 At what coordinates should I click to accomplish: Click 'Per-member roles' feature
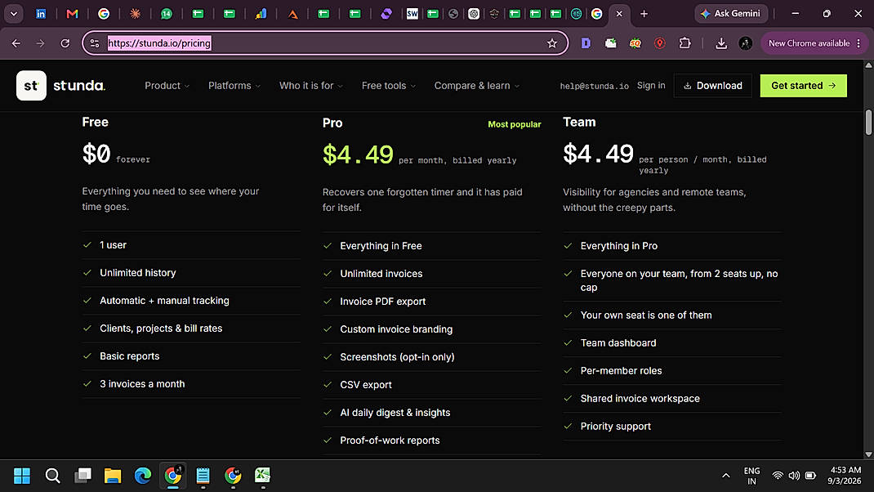point(672,371)
